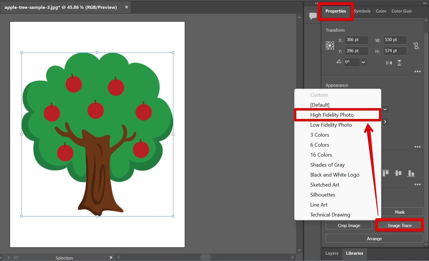Align objects to vertical top
429x261 pixels.
385,173
